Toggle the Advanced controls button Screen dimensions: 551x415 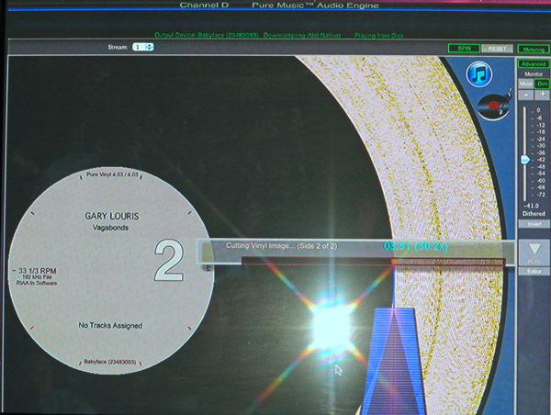click(x=533, y=64)
